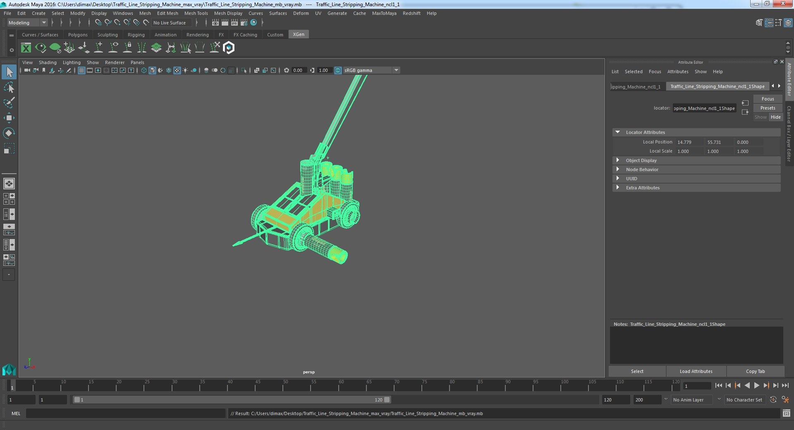Click Local Position X field 14.779
The width and height of the screenshot is (794, 430).
tap(689, 142)
